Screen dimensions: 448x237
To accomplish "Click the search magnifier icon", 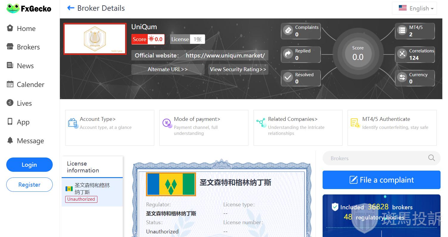I will point(431,158).
